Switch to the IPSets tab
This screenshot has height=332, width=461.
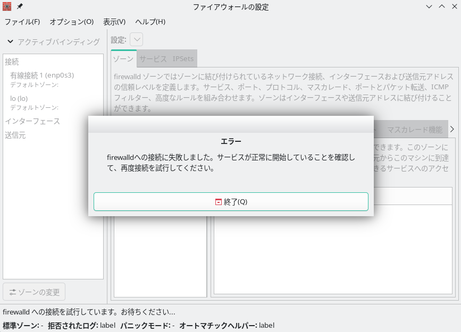pyautogui.click(x=183, y=58)
